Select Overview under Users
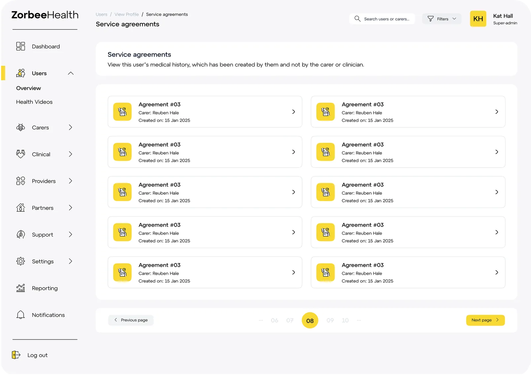531x376 pixels. (x=29, y=88)
